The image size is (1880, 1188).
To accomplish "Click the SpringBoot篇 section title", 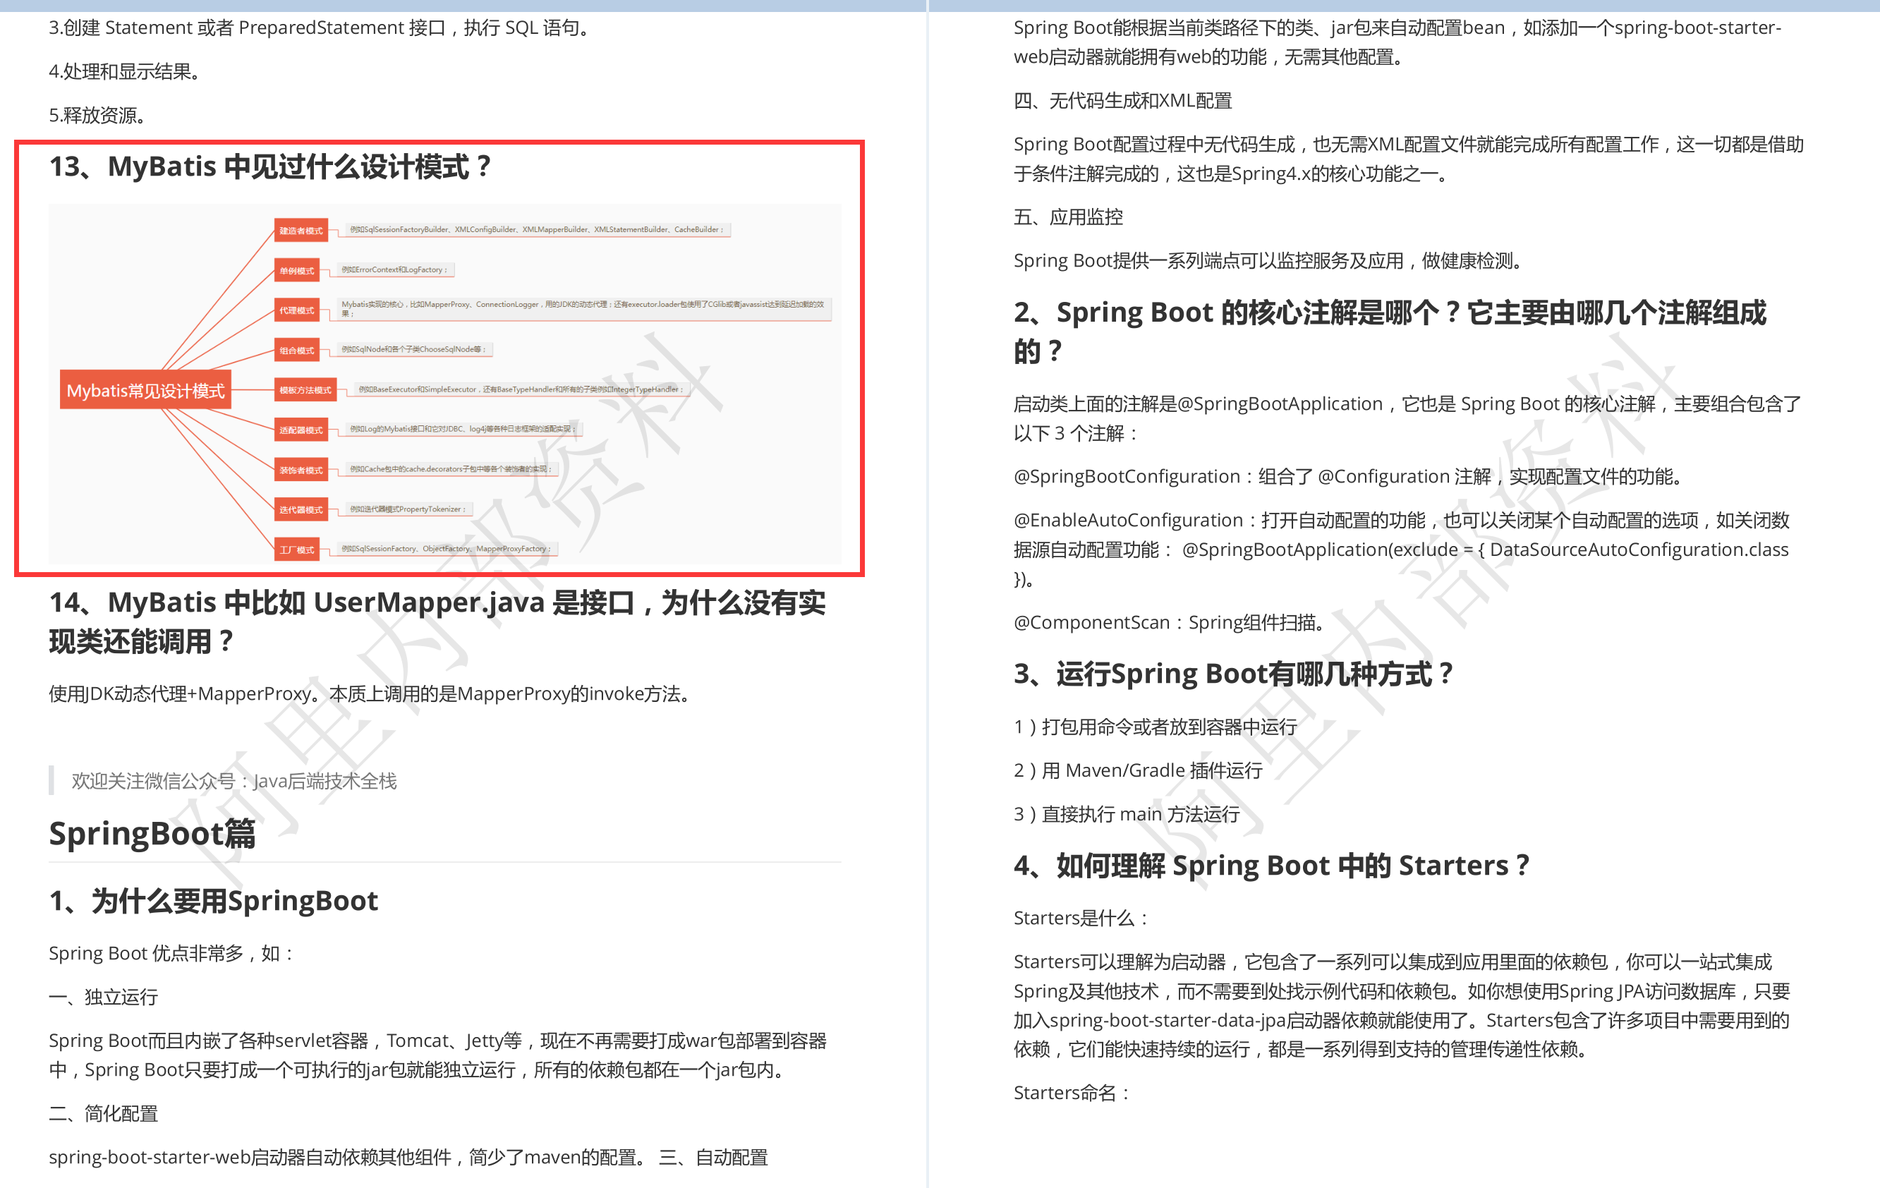I will pyautogui.click(x=152, y=833).
